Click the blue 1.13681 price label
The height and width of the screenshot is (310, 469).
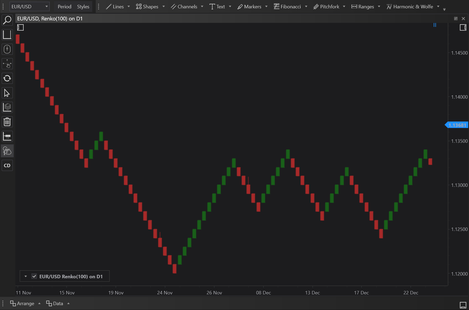click(457, 125)
